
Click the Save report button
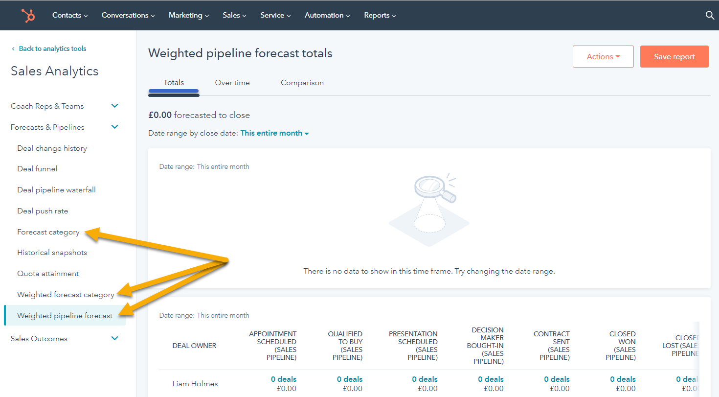click(x=674, y=56)
